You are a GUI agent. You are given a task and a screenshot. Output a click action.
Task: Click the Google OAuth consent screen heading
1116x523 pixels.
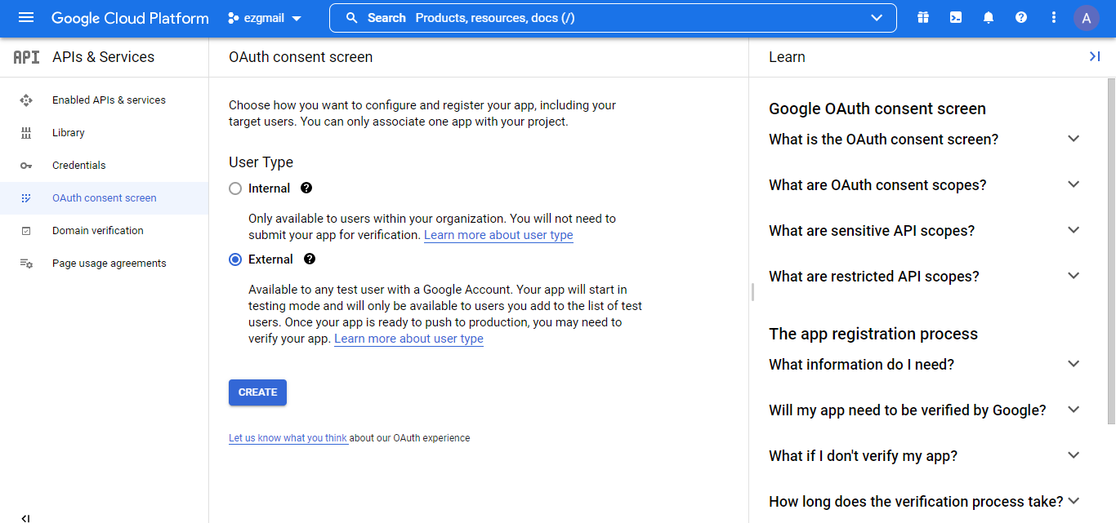(877, 109)
